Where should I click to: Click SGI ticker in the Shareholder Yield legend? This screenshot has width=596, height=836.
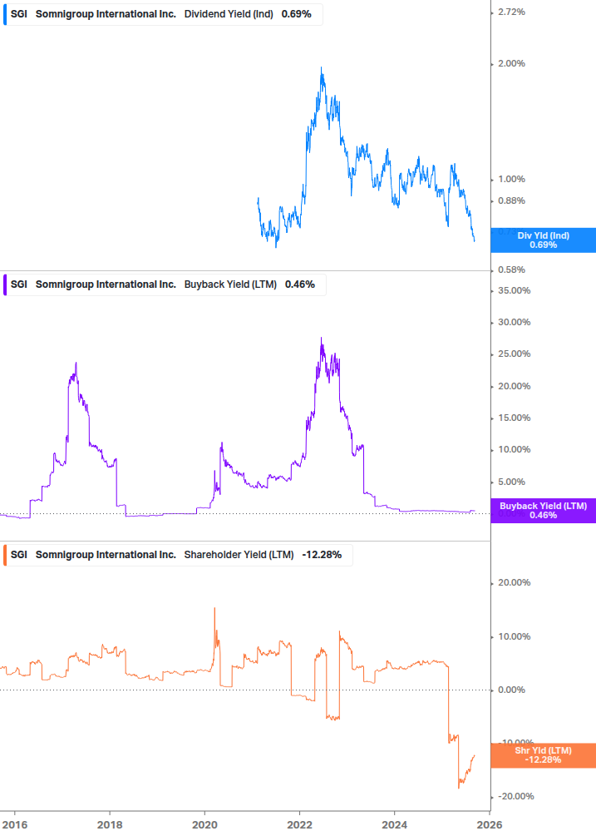coord(18,554)
